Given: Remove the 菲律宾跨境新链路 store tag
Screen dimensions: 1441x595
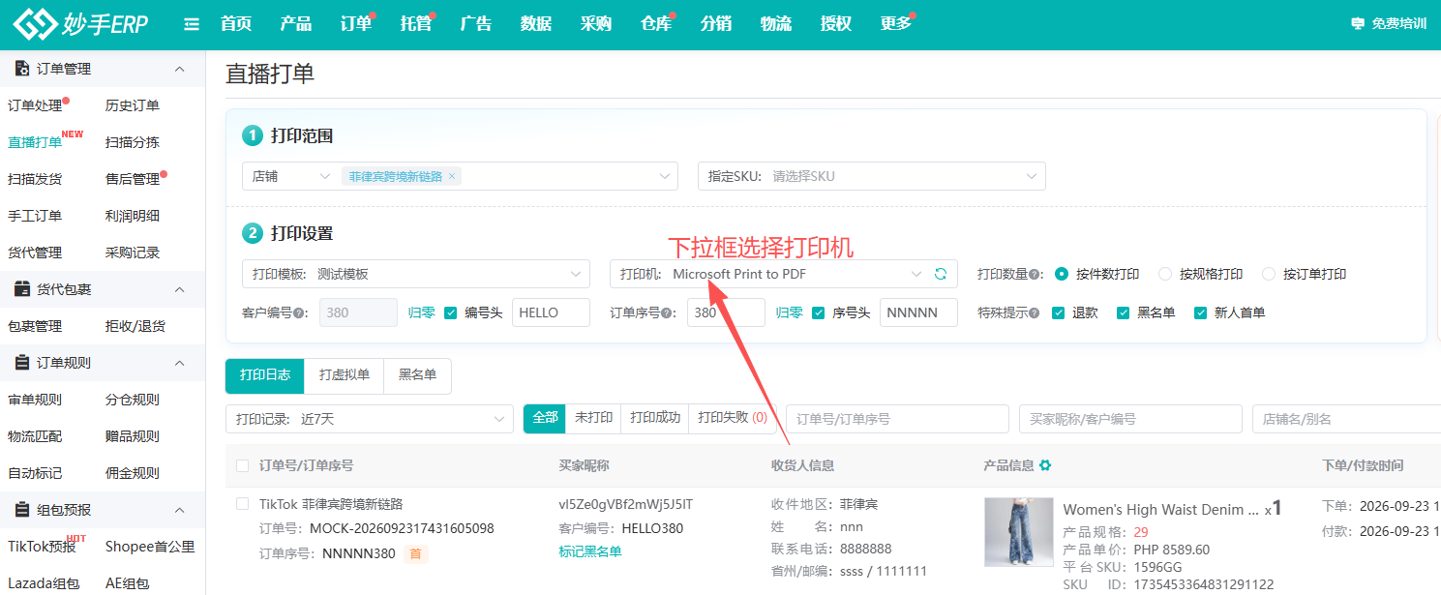Looking at the screenshot, I should click(x=452, y=177).
